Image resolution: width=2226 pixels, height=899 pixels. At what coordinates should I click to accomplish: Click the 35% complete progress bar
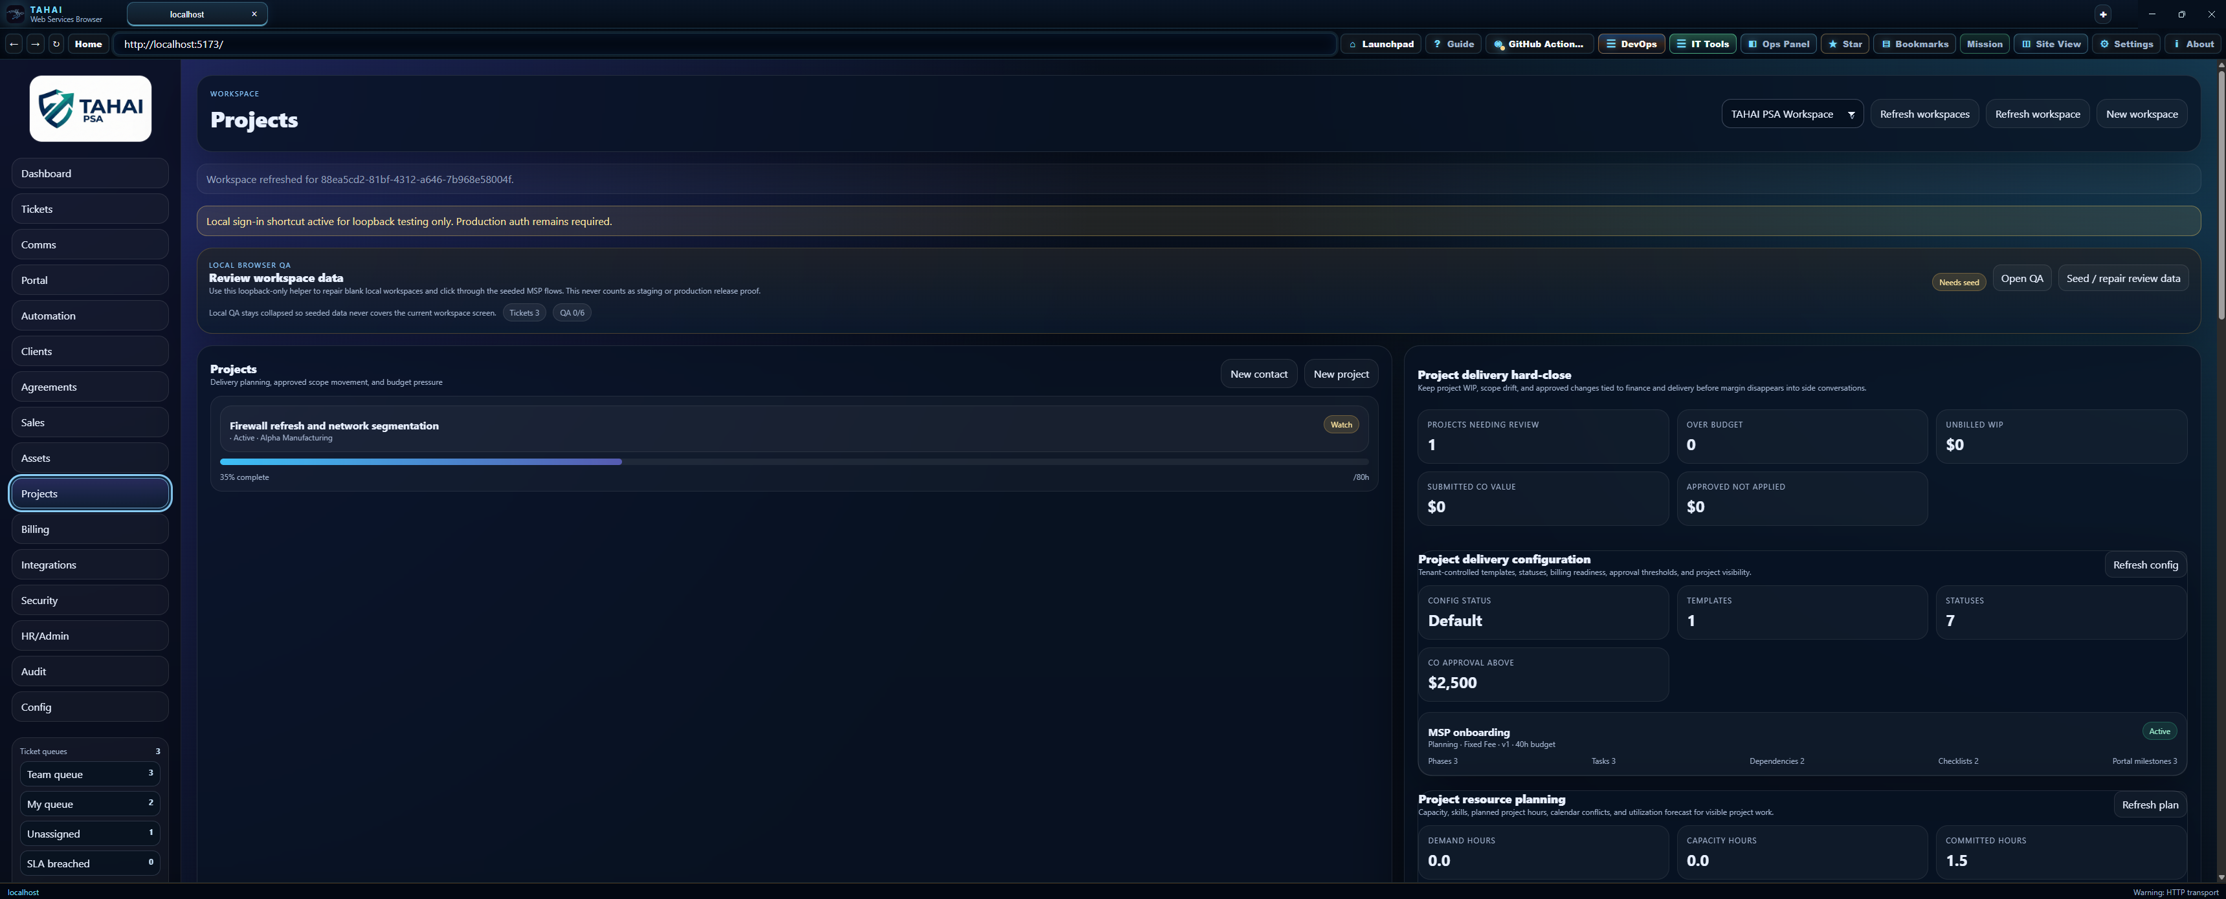click(x=794, y=462)
